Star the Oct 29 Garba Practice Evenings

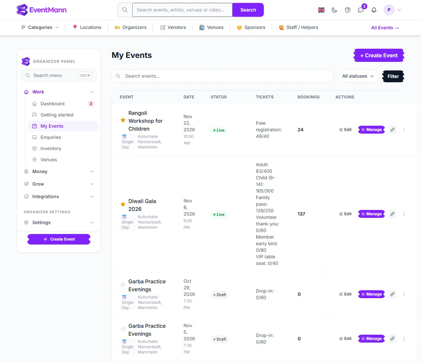[123, 285]
